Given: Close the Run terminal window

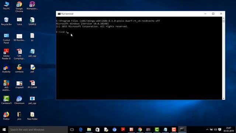Looking at the screenshot, I should [x=221, y=14].
